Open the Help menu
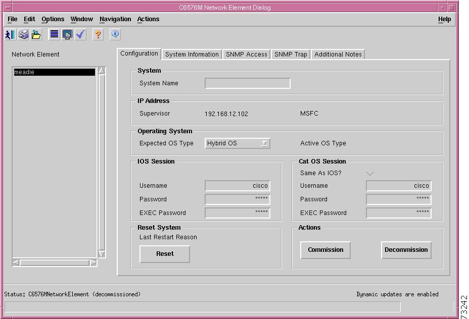Screen dimensions: 469x319 [x=444, y=19]
